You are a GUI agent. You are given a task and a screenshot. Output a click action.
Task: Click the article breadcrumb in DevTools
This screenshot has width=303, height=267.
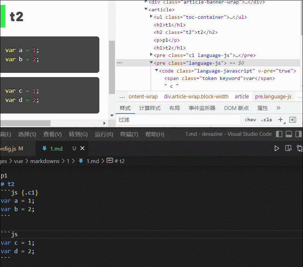[x=242, y=97]
